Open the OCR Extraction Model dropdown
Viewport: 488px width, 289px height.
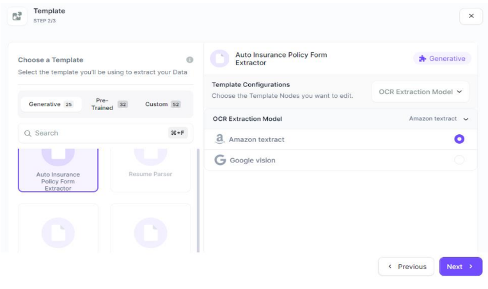point(420,92)
